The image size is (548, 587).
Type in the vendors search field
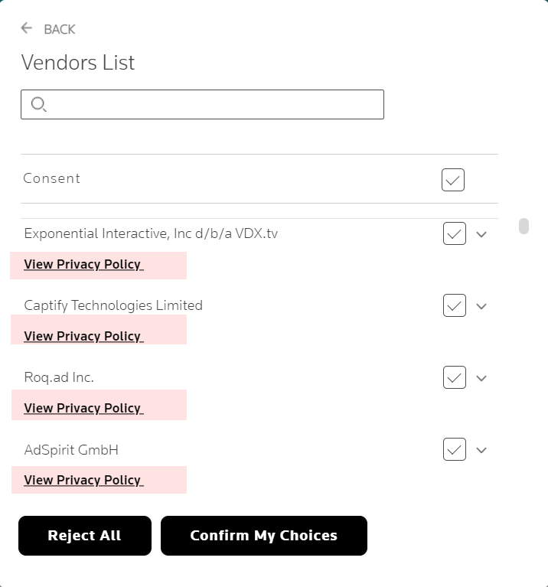click(x=214, y=105)
